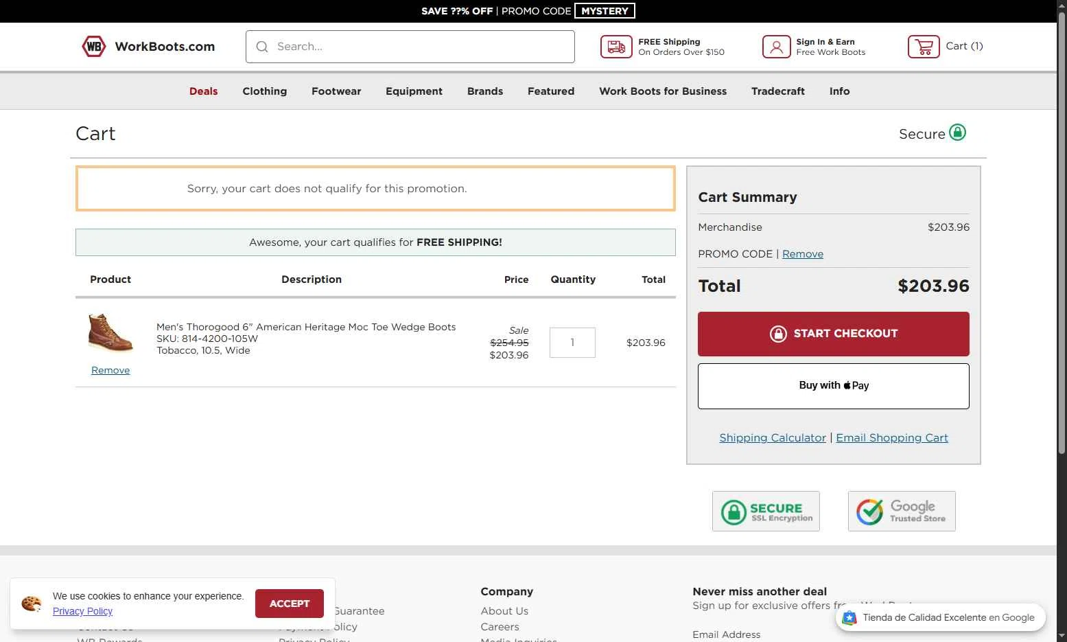Click the WorkBoots.com hexagon logo
1067x642 pixels.
tap(94, 47)
